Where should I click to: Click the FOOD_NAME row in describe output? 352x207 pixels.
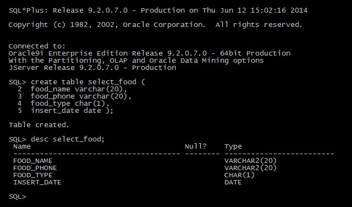pyautogui.click(x=145, y=161)
